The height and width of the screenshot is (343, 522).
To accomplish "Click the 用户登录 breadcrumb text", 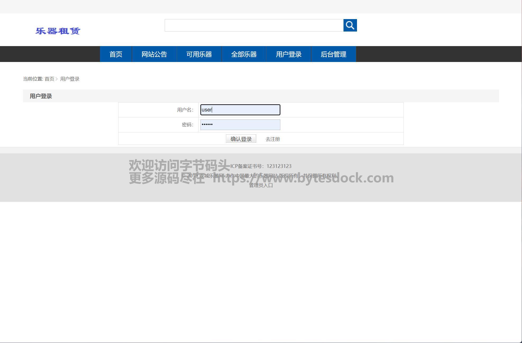I will click(x=70, y=79).
